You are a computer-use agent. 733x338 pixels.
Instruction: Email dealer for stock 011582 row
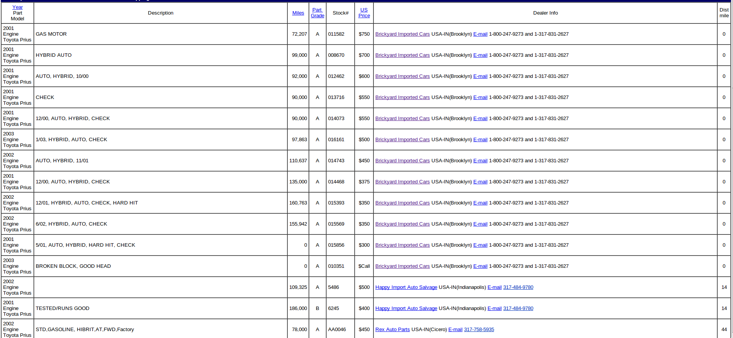(x=480, y=34)
